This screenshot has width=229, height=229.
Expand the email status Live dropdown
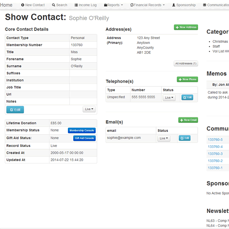pyautogui.click(x=163, y=138)
